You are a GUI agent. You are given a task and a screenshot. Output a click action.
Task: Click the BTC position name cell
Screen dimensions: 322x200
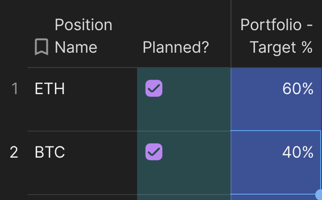[50, 152]
